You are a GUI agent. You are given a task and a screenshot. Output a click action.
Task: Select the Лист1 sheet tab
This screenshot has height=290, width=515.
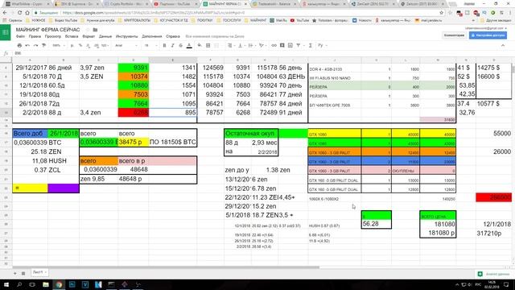pos(39,272)
